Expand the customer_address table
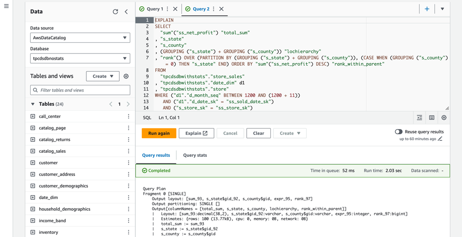 tap(33, 174)
